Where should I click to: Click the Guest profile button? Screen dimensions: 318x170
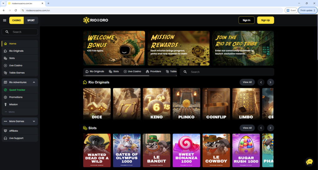tap(291, 10)
